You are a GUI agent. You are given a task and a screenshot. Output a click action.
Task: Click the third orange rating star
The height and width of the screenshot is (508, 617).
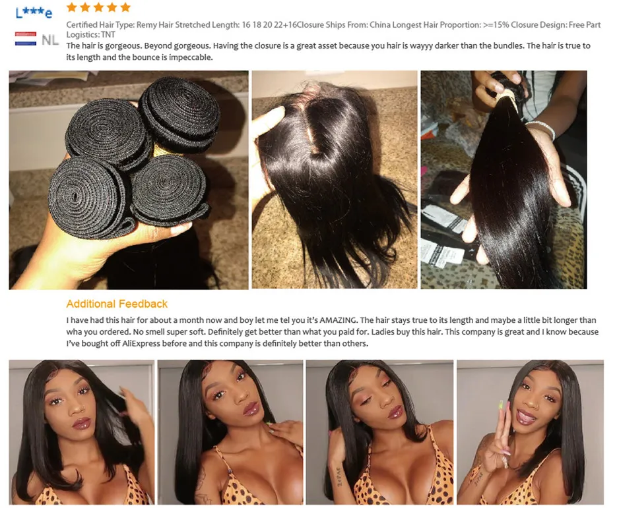point(98,7)
